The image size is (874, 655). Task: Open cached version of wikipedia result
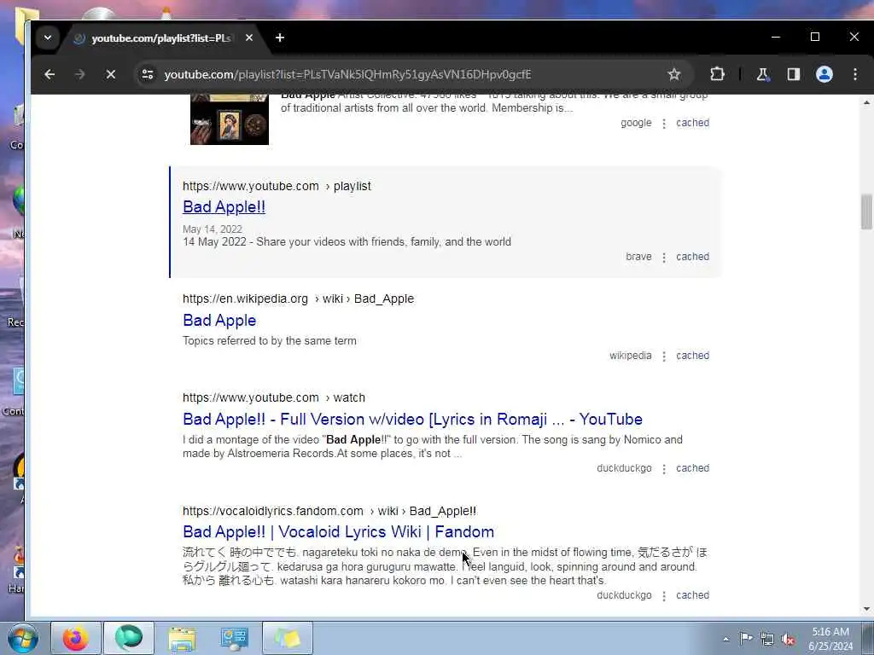coord(692,356)
